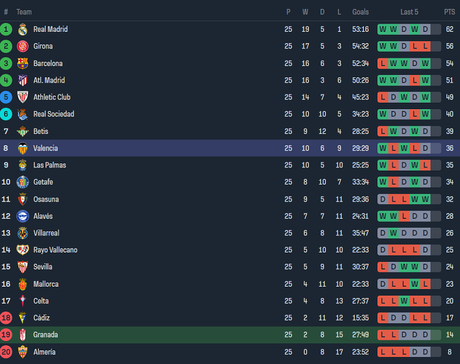Click the Valencia club crest
This screenshot has width=460, height=364.
23,148
